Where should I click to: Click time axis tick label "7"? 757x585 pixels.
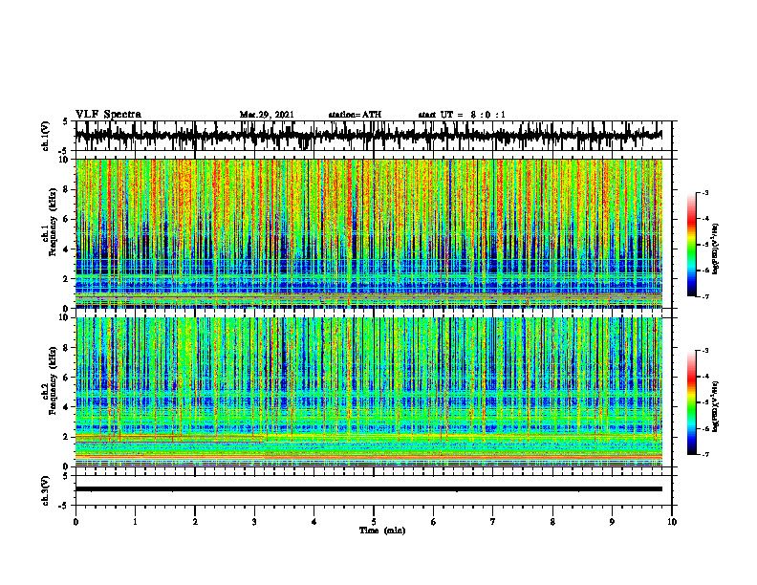(493, 522)
